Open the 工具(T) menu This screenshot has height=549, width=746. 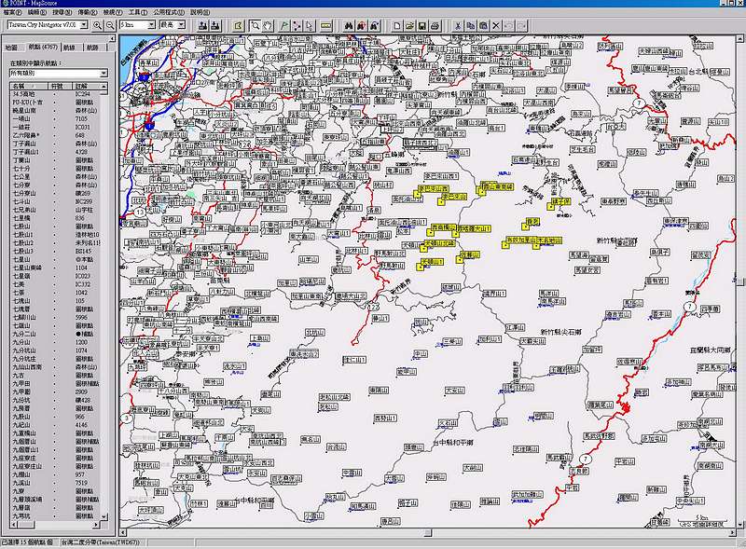137,12
